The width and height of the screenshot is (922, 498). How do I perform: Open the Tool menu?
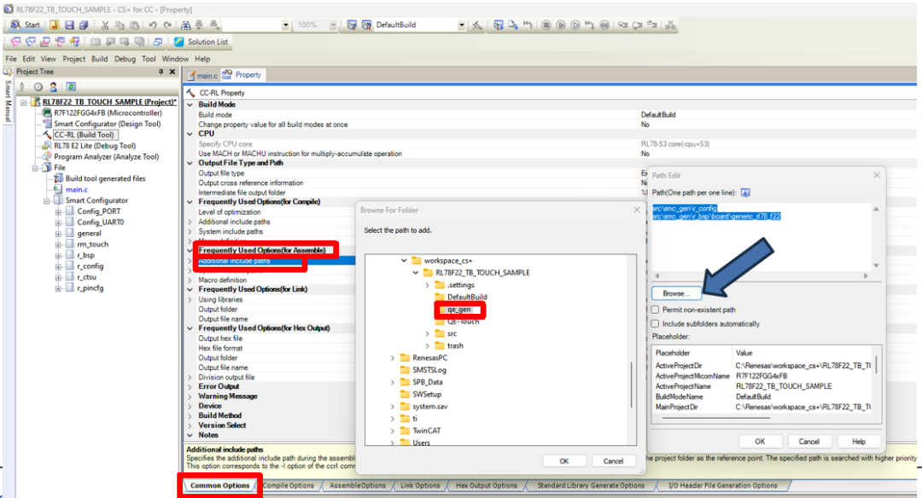click(x=149, y=59)
